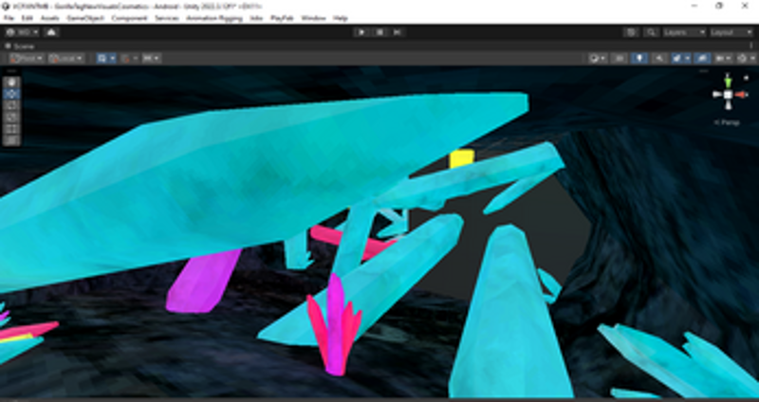Select the Scale tool
This screenshot has height=402, width=759.
click(x=11, y=117)
